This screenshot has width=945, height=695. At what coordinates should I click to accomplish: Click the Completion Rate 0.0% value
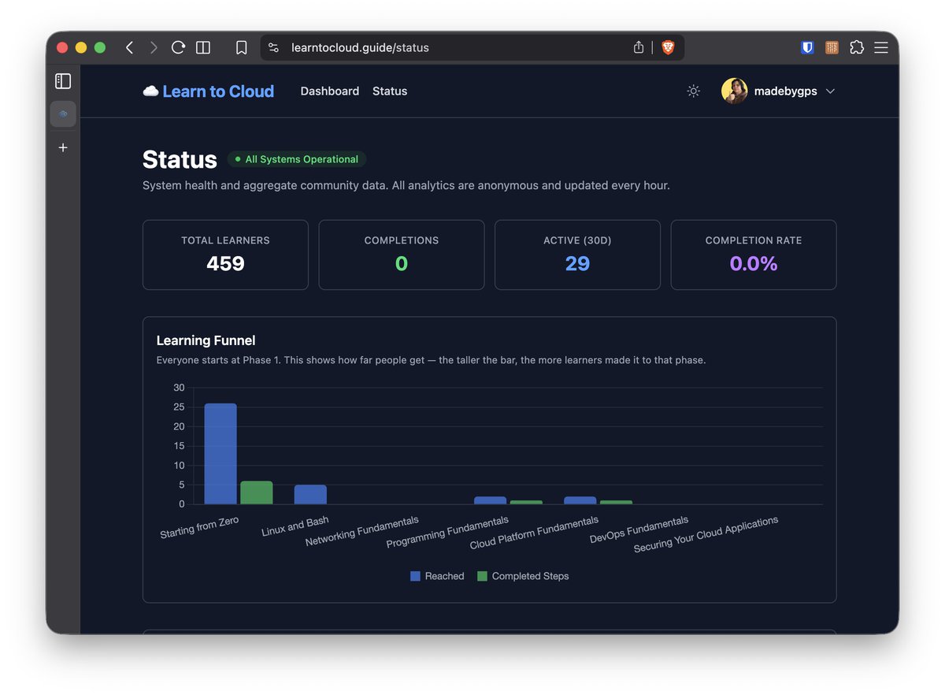coord(754,263)
